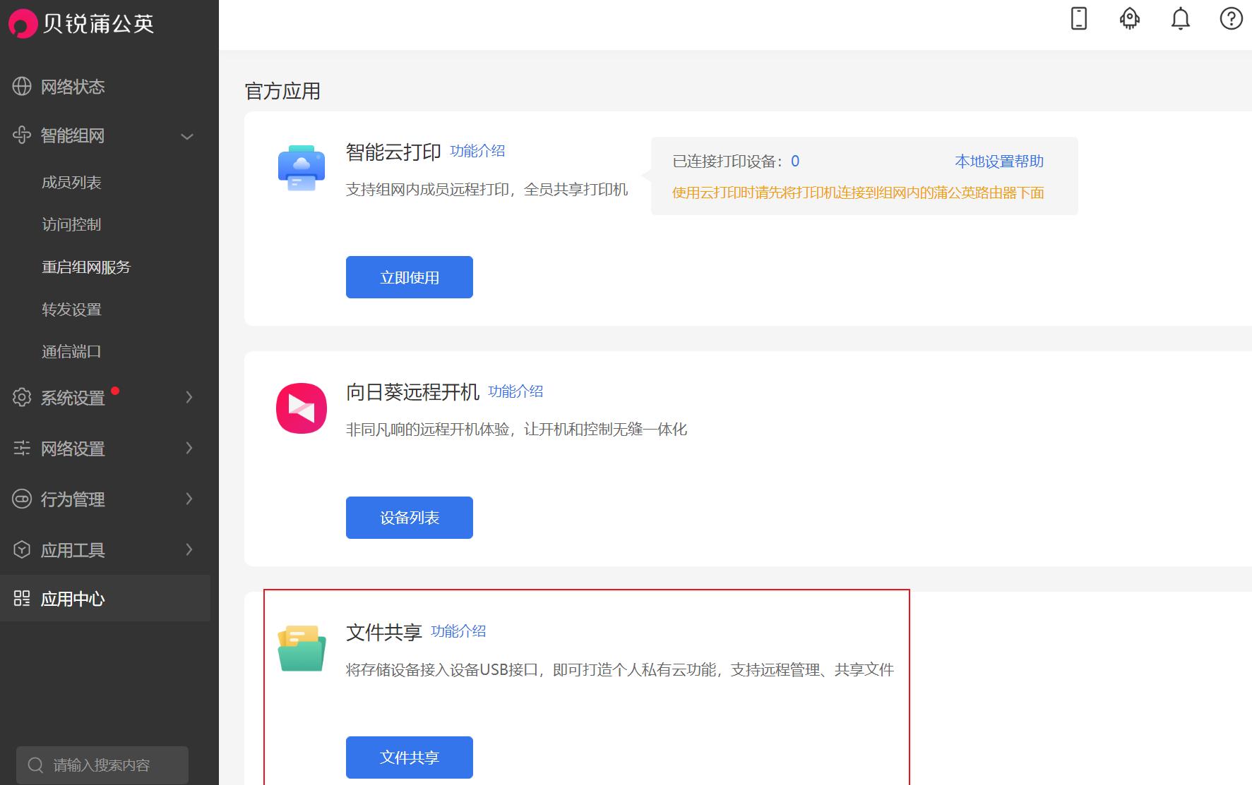Expand the 应用工具 menu
This screenshot has width=1252, height=785.
(x=189, y=549)
